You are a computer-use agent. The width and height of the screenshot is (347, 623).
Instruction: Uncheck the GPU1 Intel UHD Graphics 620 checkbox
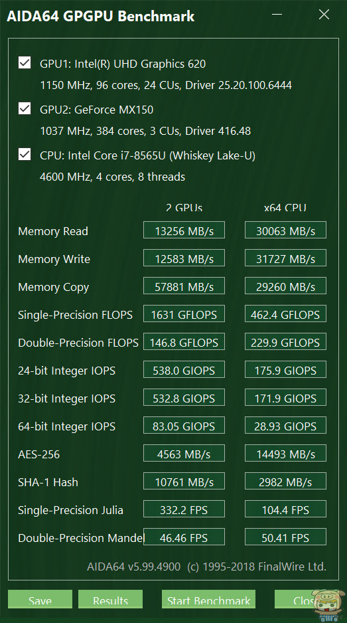tap(25, 63)
